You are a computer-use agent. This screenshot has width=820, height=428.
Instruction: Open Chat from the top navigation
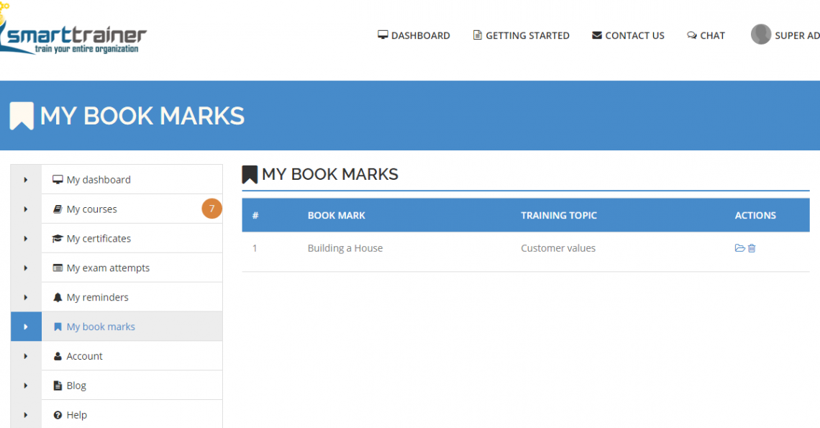706,35
